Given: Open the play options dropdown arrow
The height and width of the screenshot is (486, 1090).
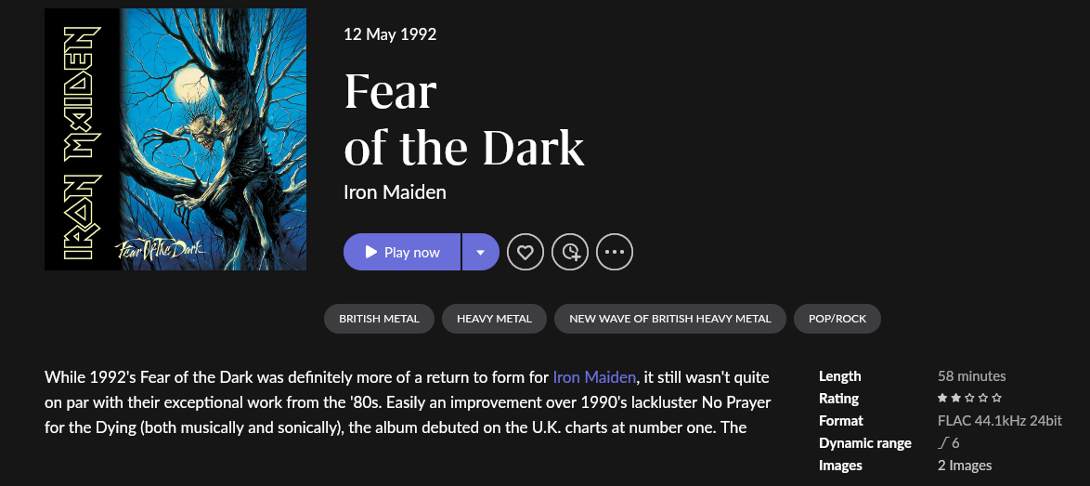Looking at the screenshot, I should [x=480, y=252].
